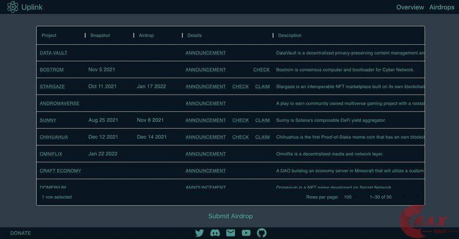Open ANNOUNCEMENT link in the CHIHUAHUA row

click(206, 137)
